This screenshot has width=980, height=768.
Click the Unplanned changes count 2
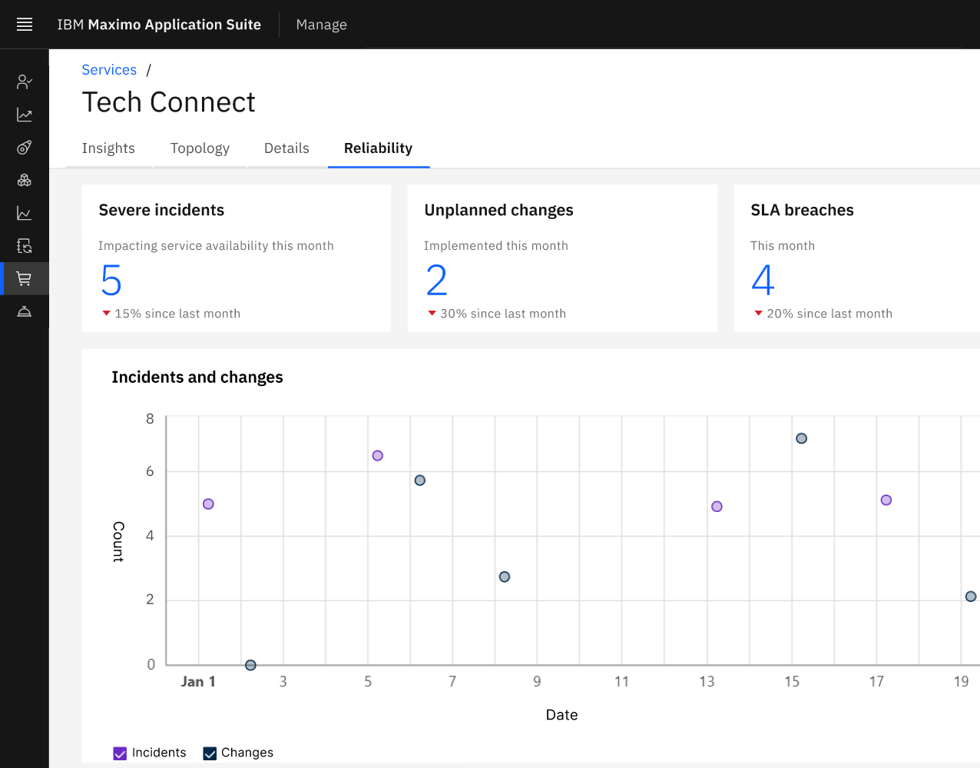pos(436,281)
